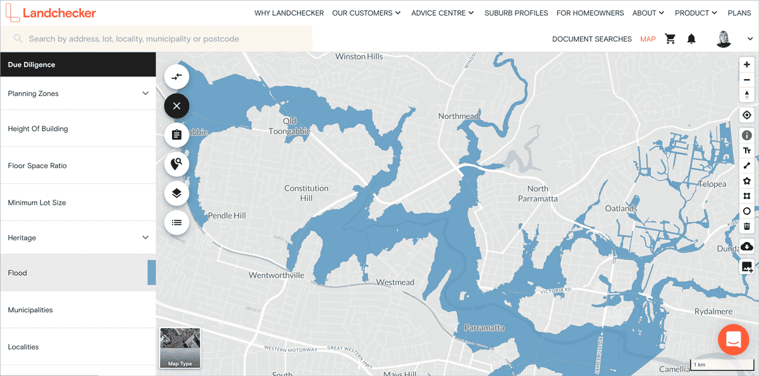This screenshot has height=376, width=759.
Task: Change map type thumbnail
Action: (180, 348)
